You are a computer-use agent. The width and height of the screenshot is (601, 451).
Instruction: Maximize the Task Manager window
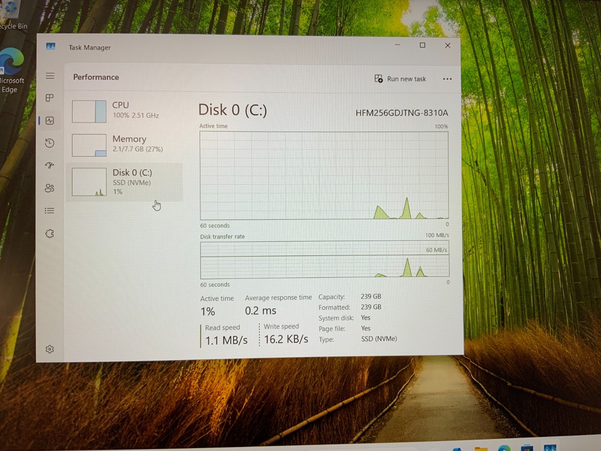pyautogui.click(x=423, y=45)
